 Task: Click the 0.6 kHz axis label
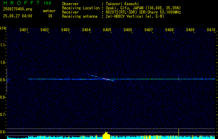coord(3,132)
